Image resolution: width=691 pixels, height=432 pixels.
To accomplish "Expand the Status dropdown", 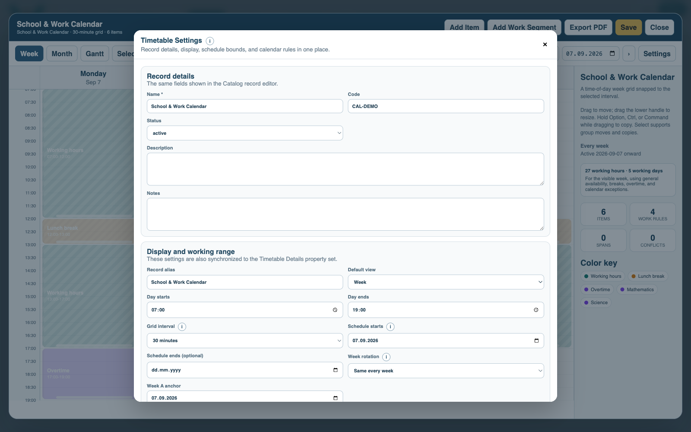I will 245,133.
